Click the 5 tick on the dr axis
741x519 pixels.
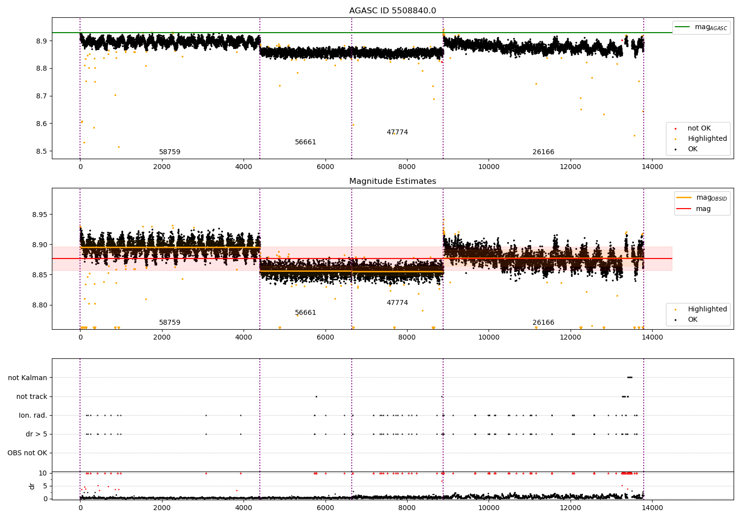pyautogui.click(x=45, y=486)
